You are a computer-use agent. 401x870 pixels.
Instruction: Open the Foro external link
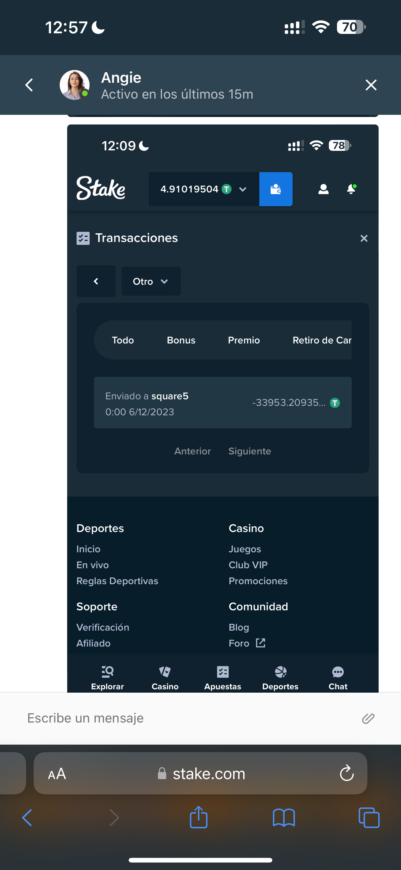click(x=247, y=643)
